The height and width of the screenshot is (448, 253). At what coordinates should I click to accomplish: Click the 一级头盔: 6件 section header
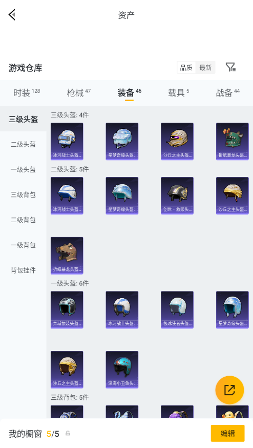pos(70,283)
